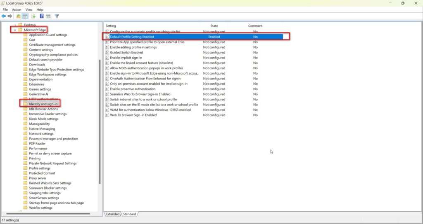
Task: Click the Back arrow toolbar icon
Action: click(x=4, y=16)
